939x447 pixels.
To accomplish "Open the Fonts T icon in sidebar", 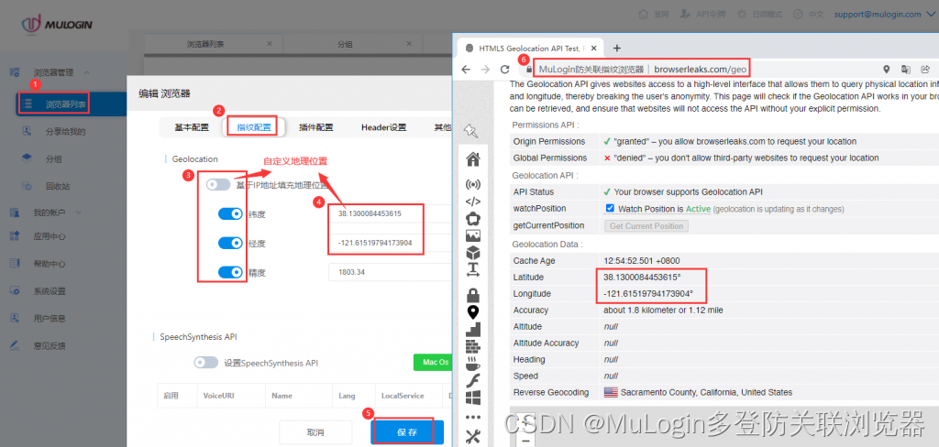I will pos(472,270).
